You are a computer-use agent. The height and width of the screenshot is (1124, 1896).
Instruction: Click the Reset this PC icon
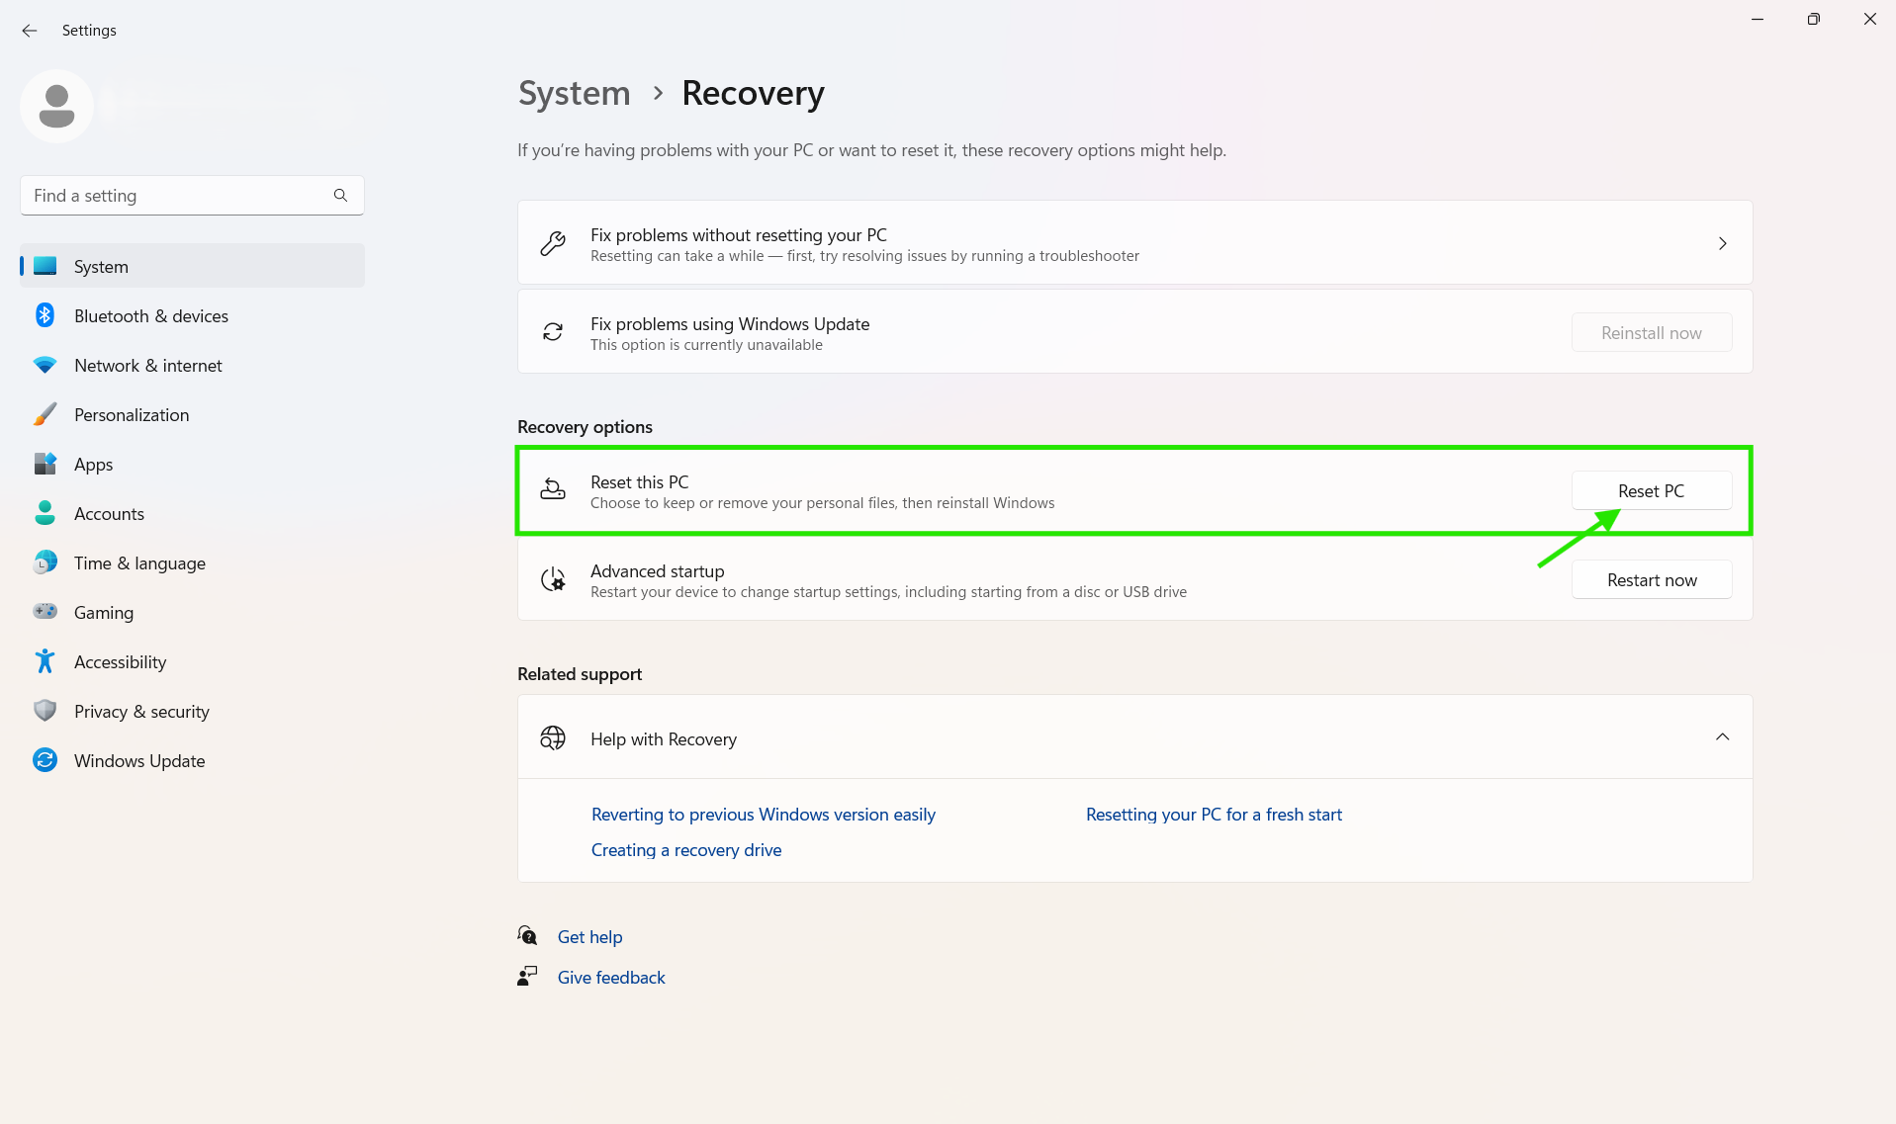(x=553, y=489)
